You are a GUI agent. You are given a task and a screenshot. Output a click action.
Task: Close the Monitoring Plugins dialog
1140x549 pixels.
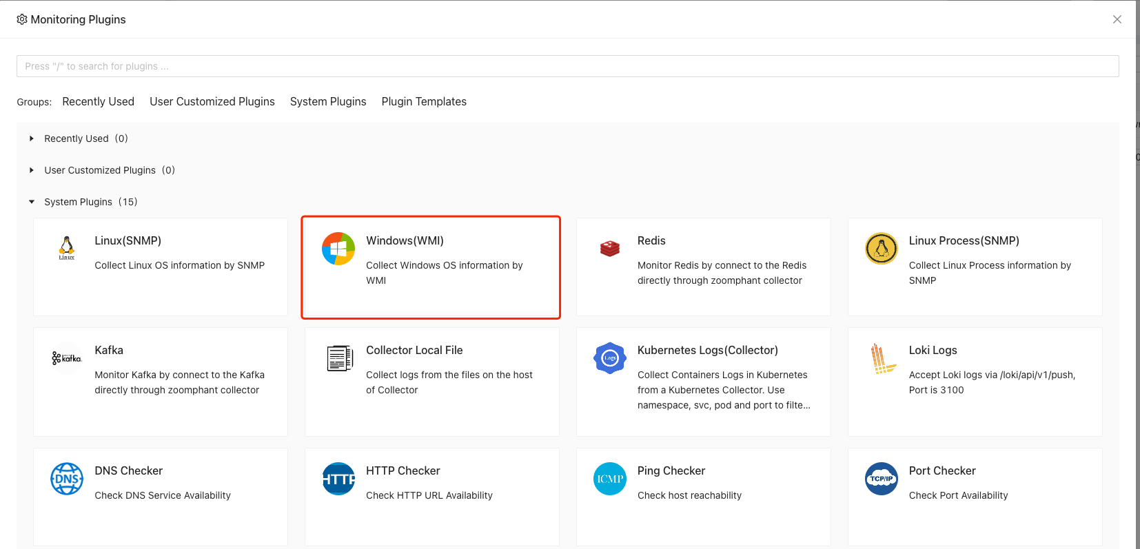point(1117,19)
